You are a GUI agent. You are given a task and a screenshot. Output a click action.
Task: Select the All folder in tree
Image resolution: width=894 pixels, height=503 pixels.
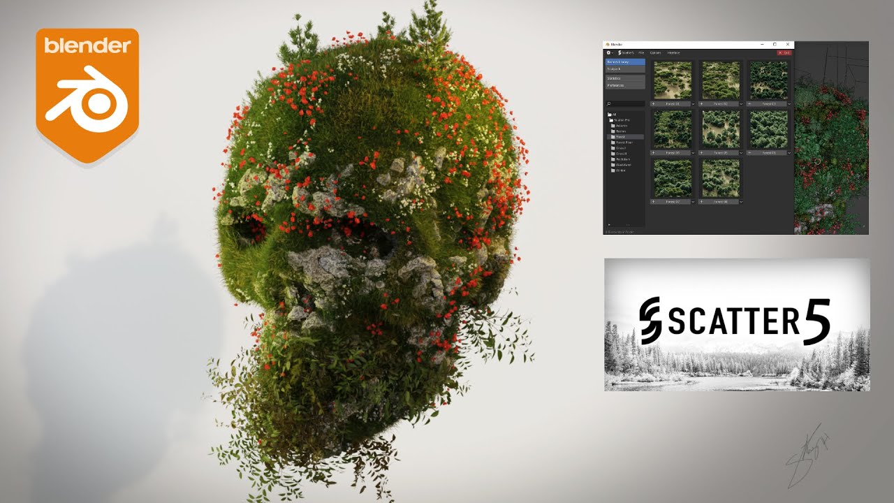613,115
